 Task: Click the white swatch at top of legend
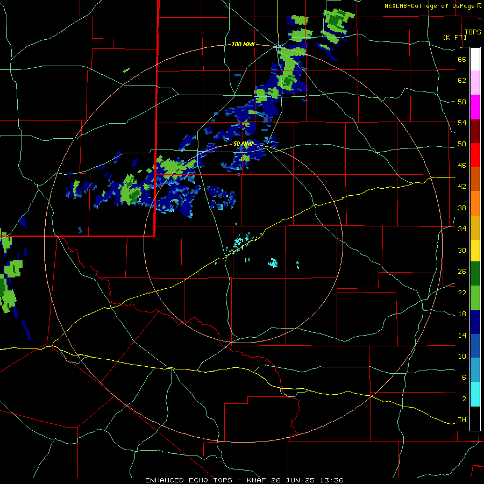click(475, 59)
